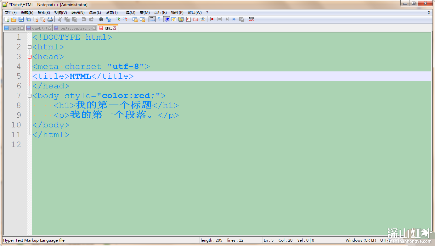Click the ABC spell check icon
This screenshot has width=435, height=246.
pos(251,19)
